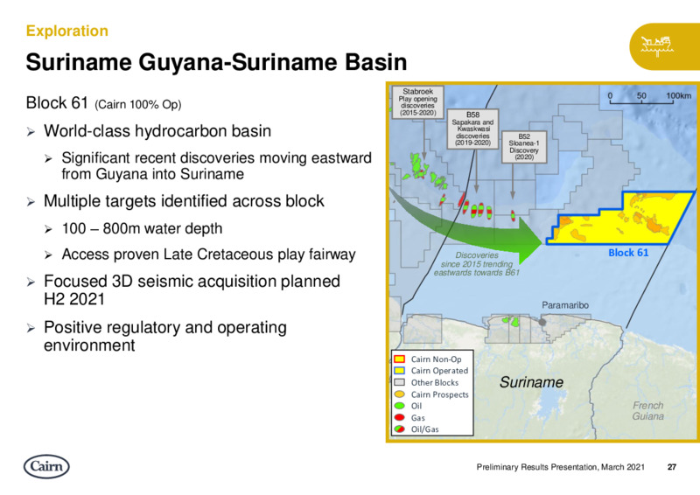The image size is (700, 495).
Task: Click the 'Cairn Non-Op' legend label
Action: (436, 359)
